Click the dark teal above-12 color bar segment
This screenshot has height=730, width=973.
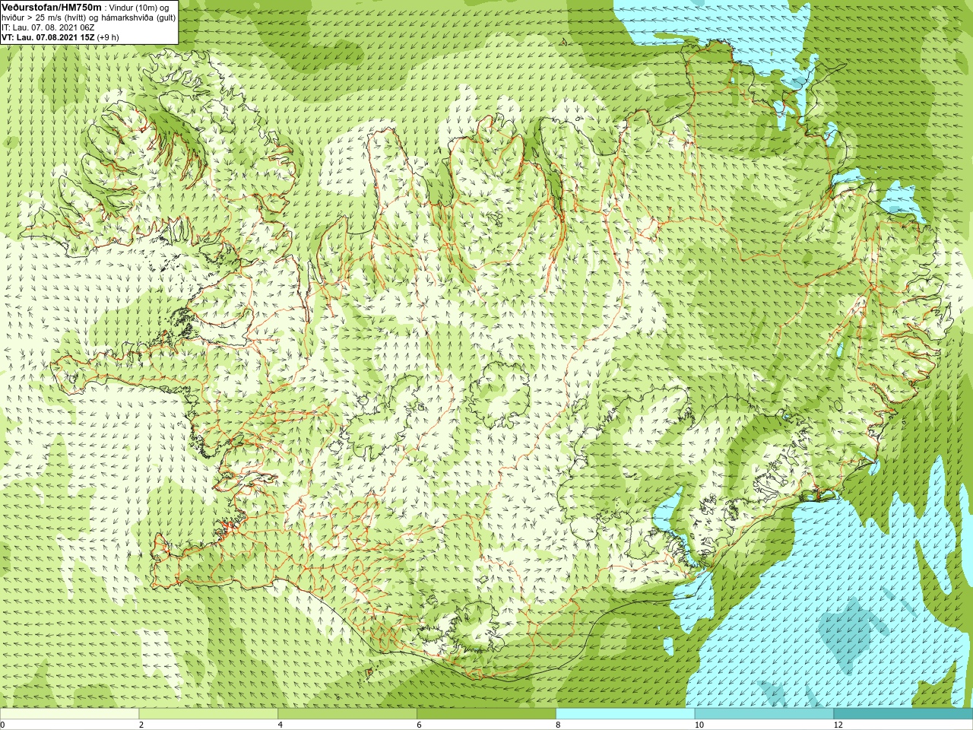click(903, 713)
